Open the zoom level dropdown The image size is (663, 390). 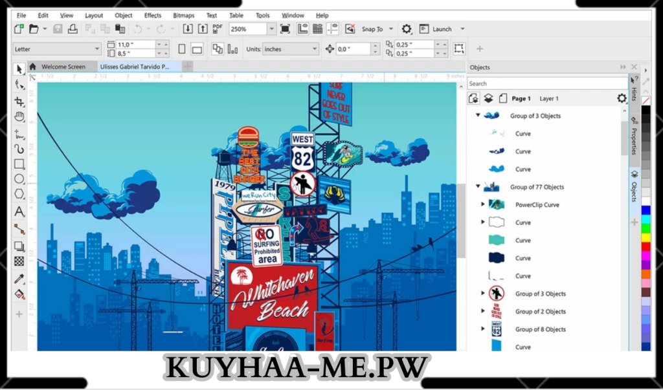[x=271, y=29]
